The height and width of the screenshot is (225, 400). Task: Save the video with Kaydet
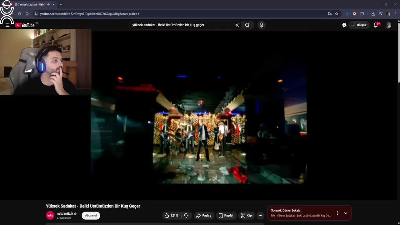click(x=226, y=216)
